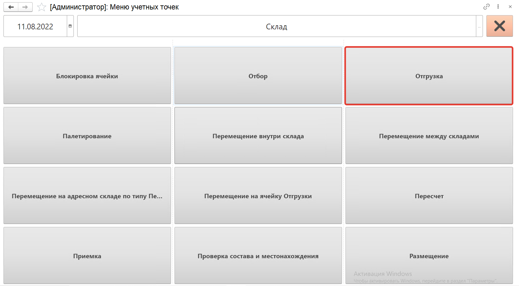Open the Приемка operation

pos(87,256)
